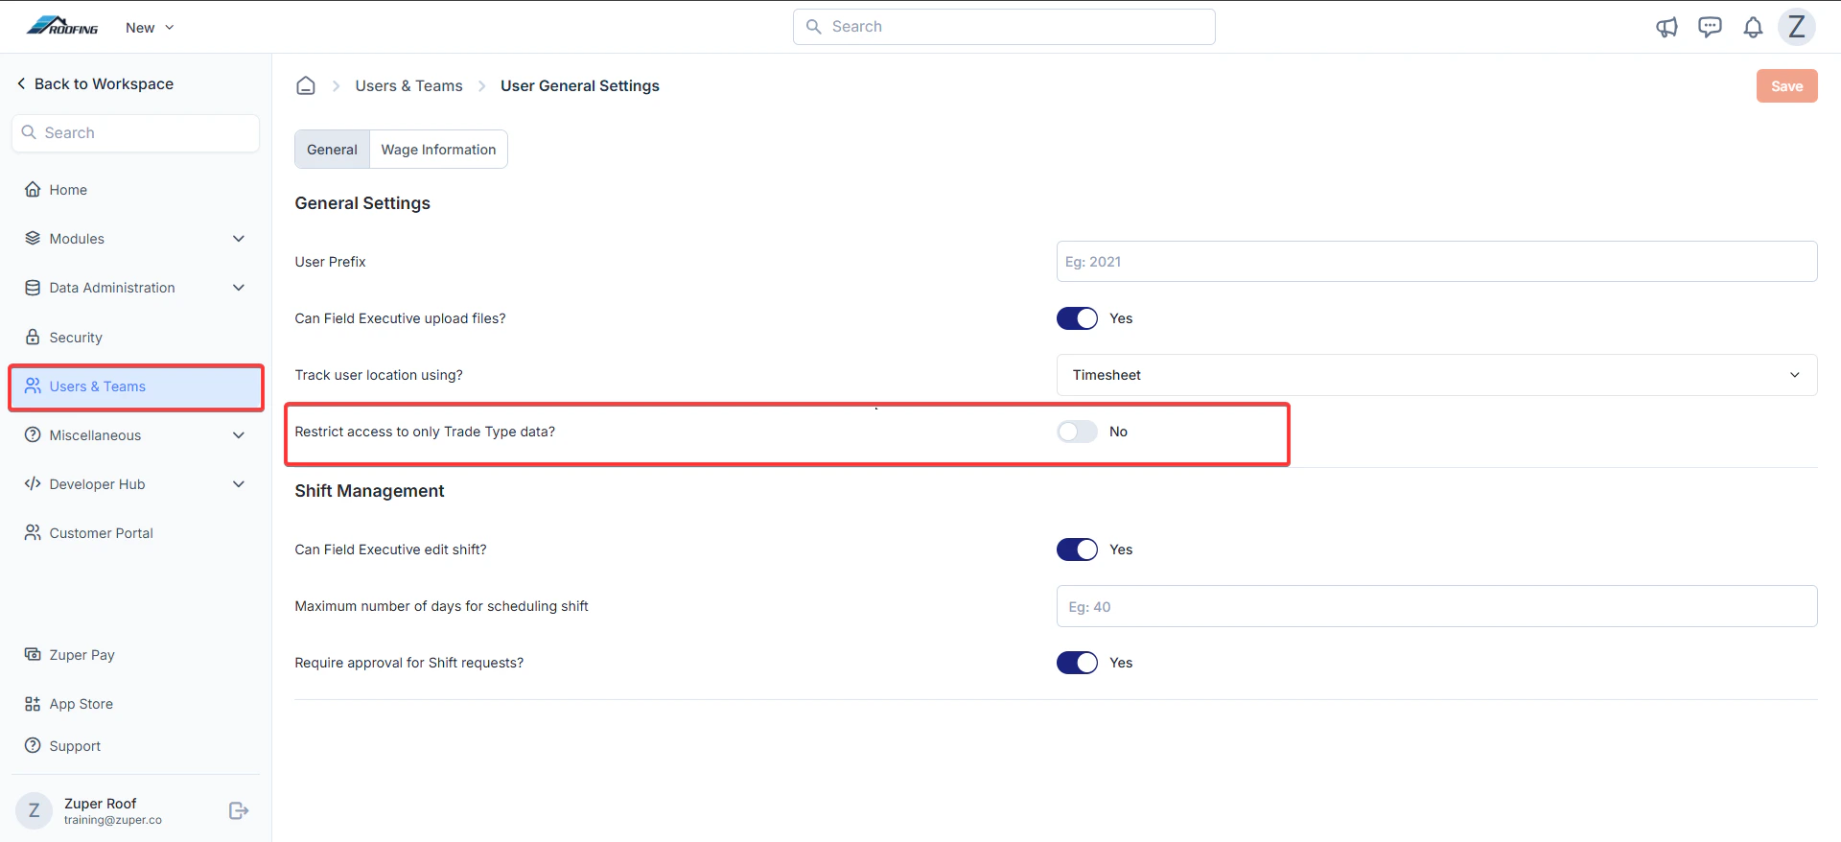The height and width of the screenshot is (842, 1841).
Task: Click the top global Search field
Action: point(1004,26)
